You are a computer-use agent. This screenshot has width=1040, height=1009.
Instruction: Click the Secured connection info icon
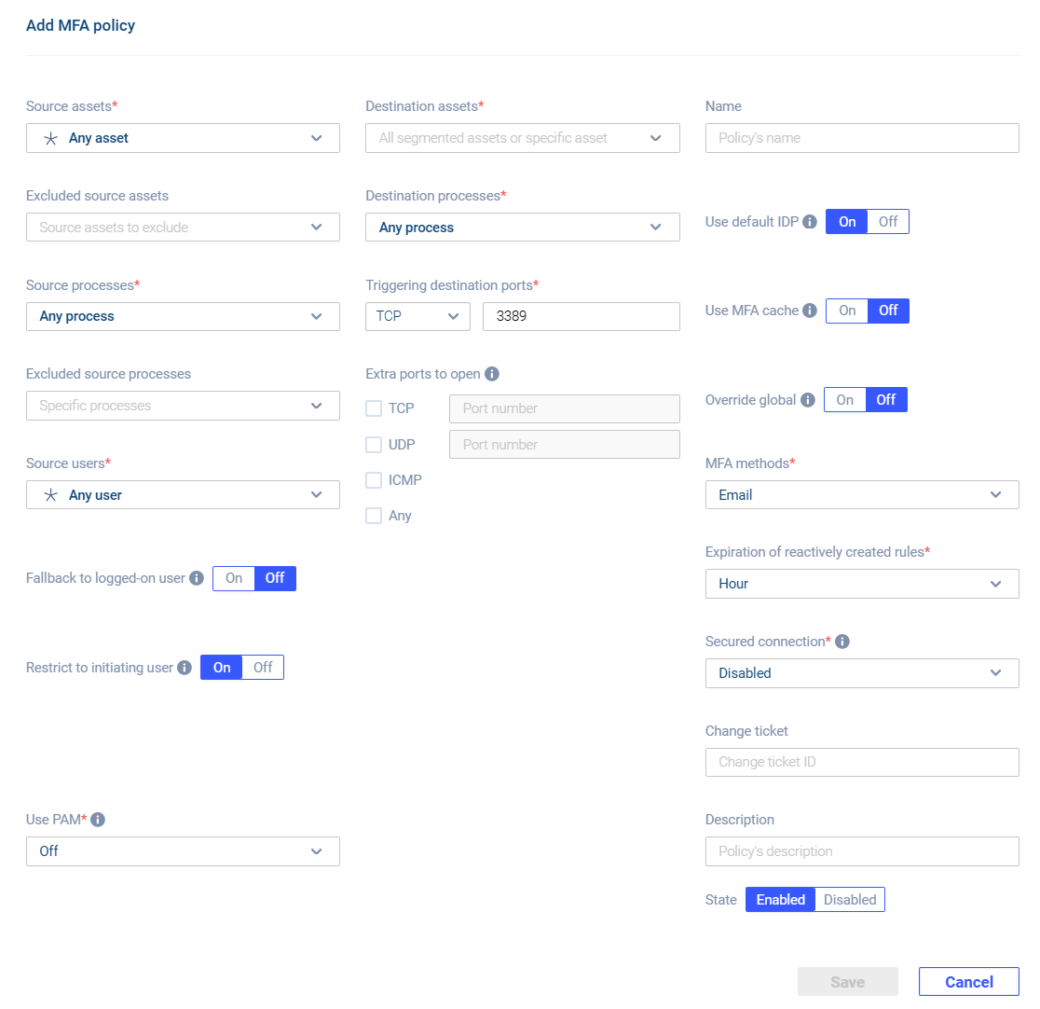pyautogui.click(x=842, y=642)
